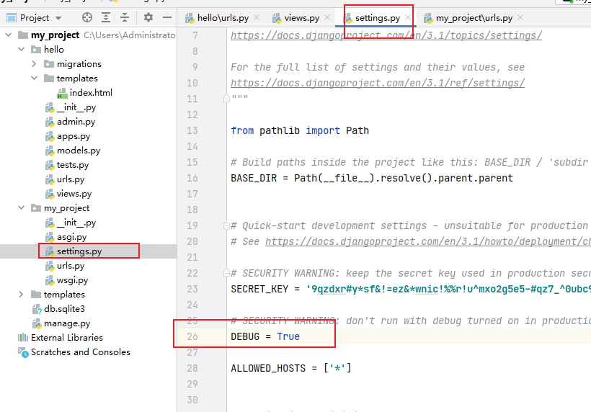Select tests.py in the project tree

tap(73, 165)
